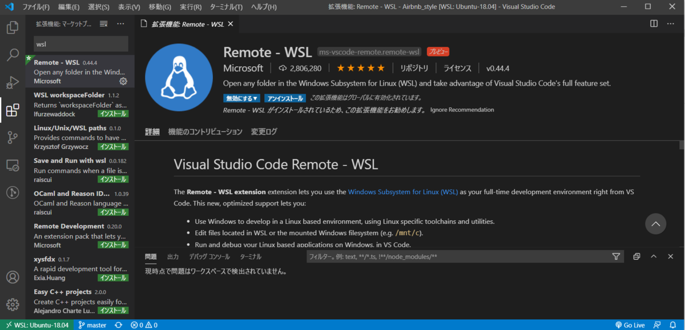Open editor more actions ellipsis
The width and height of the screenshot is (685, 330).
click(x=671, y=24)
